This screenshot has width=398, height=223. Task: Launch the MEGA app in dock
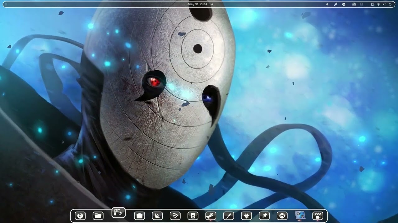(282, 216)
